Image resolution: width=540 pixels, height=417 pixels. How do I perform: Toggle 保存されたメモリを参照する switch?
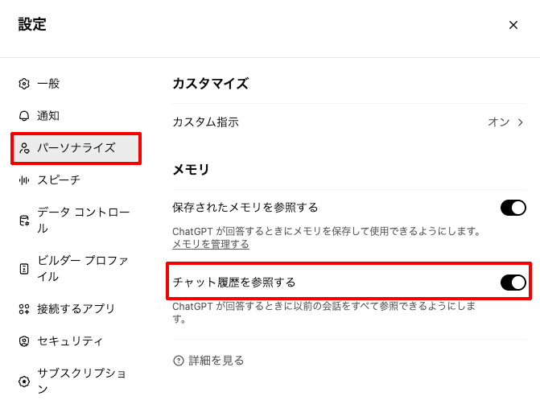pyautogui.click(x=513, y=208)
